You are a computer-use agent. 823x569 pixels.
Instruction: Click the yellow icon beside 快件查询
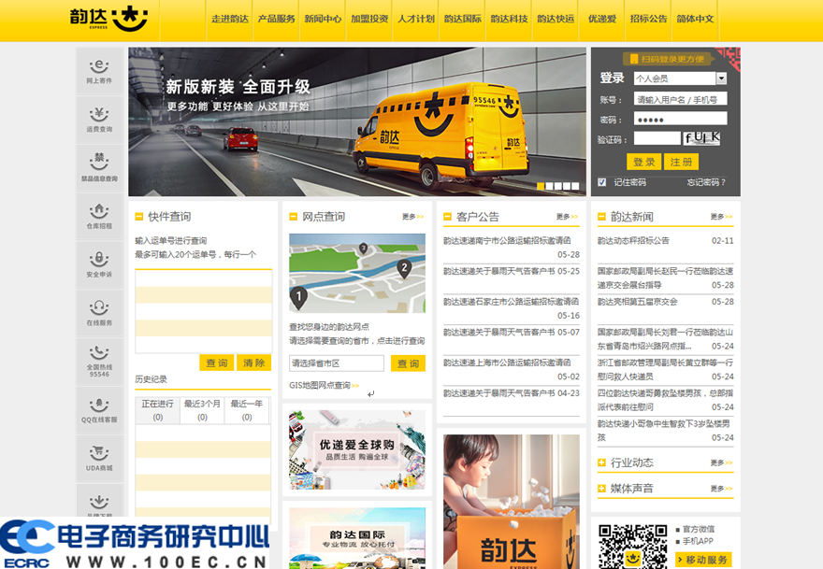click(139, 217)
